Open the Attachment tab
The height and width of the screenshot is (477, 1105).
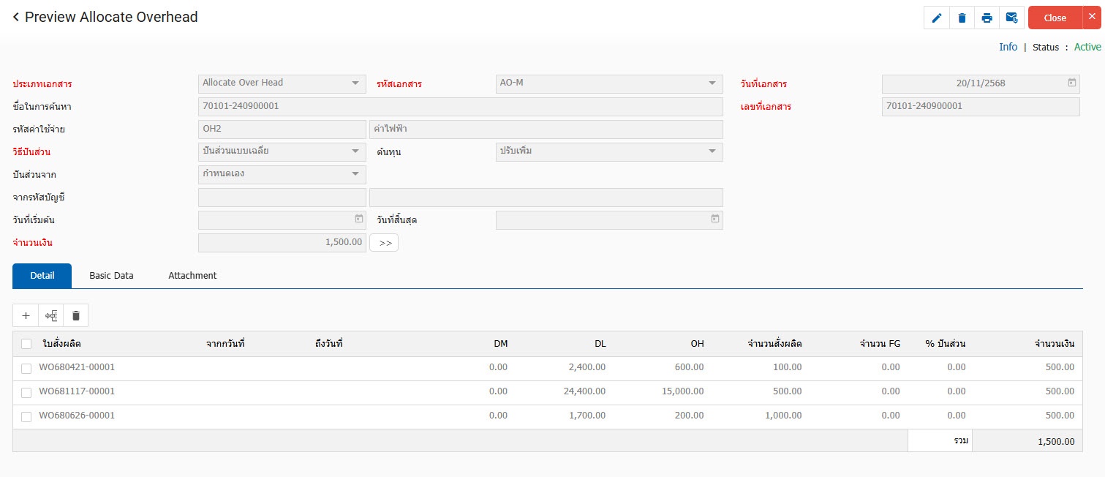pos(192,276)
